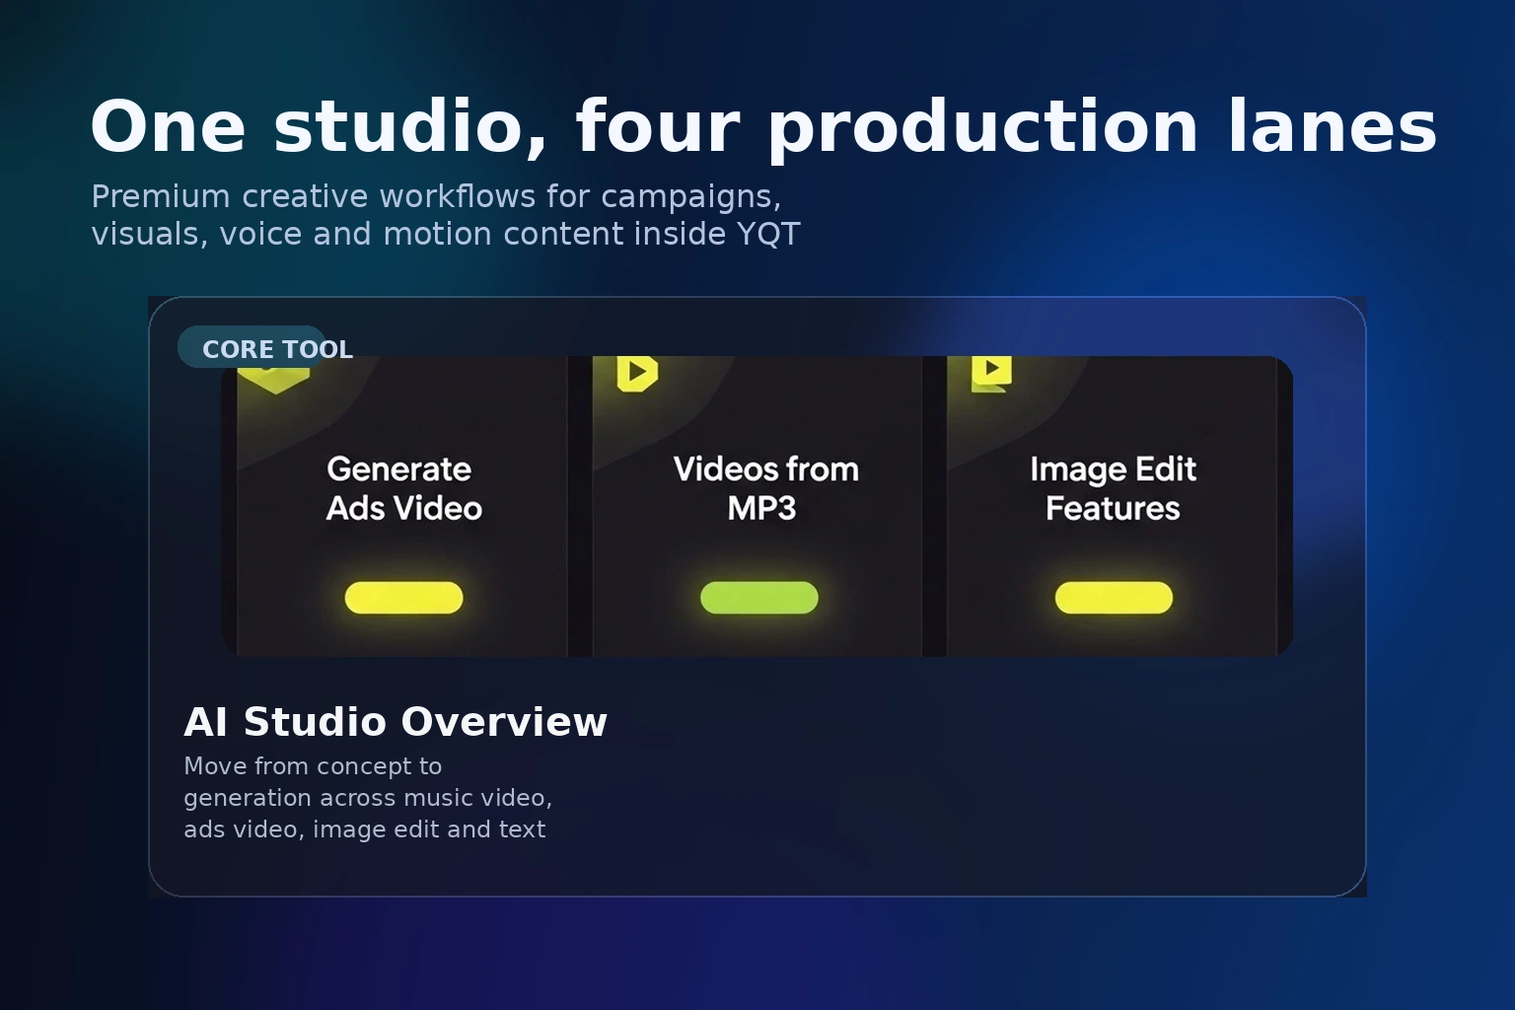Viewport: 1515px width, 1010px height.
Task: Click the play-document icon on Image Edit Features
Action: point(990,373)
